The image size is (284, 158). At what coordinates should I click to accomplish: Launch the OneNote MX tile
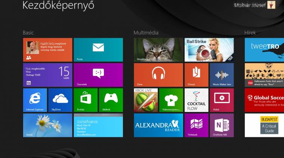(222, 125)
